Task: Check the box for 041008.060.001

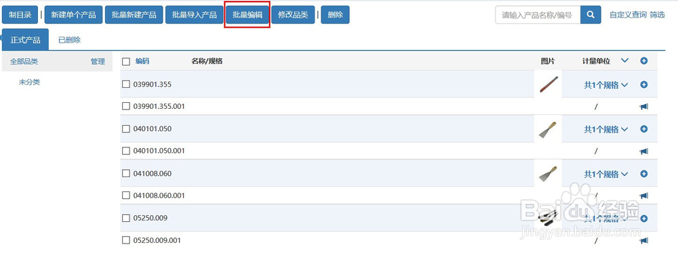Action: pyautogui.click(x=126, y=195)
